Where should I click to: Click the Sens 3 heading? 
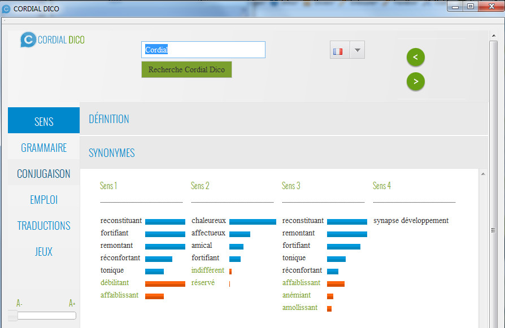click(291, 186)
